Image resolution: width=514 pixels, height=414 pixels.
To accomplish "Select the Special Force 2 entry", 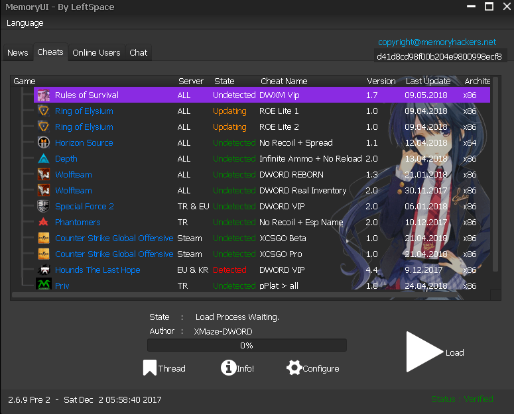I will click(x=262, y=206).
